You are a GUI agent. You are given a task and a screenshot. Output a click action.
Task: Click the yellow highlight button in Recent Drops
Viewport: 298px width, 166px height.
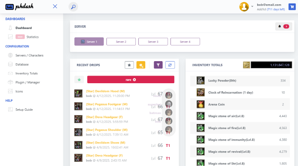[141, 65]
